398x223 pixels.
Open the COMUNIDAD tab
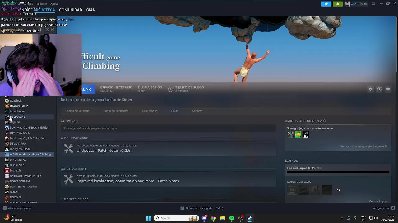click(x=71, y=10)
